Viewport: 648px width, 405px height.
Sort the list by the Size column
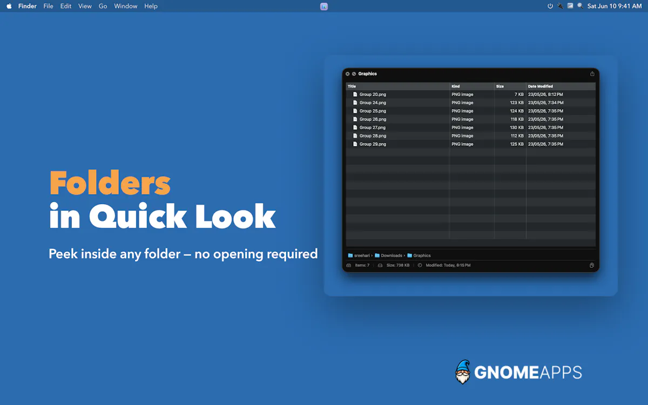(510, 86)
